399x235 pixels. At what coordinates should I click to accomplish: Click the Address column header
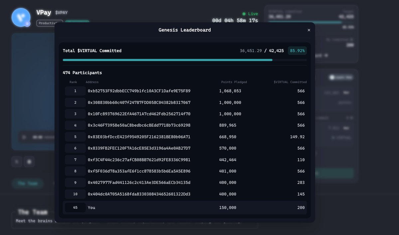(x=92, y=82)
